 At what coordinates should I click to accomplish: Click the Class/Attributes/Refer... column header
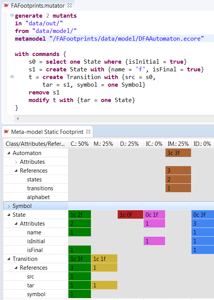click(36, 144)
